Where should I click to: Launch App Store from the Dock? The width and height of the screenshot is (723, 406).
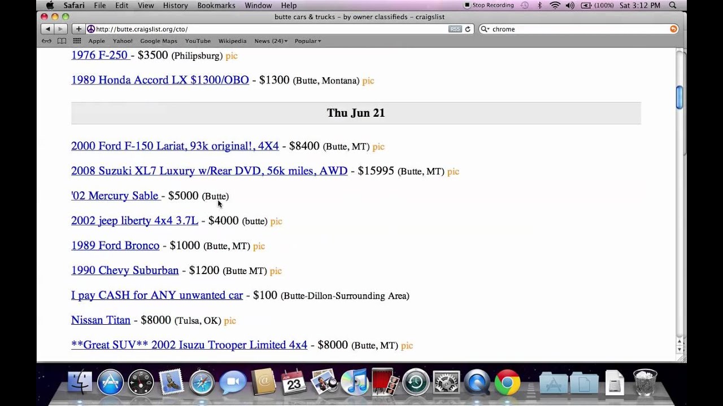110,382
